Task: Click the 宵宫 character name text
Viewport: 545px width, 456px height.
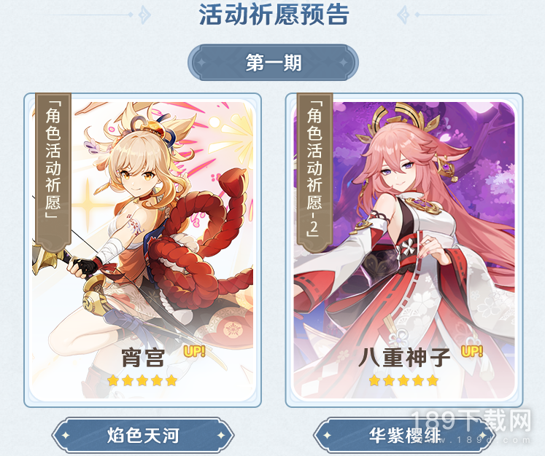Action: 143,358
